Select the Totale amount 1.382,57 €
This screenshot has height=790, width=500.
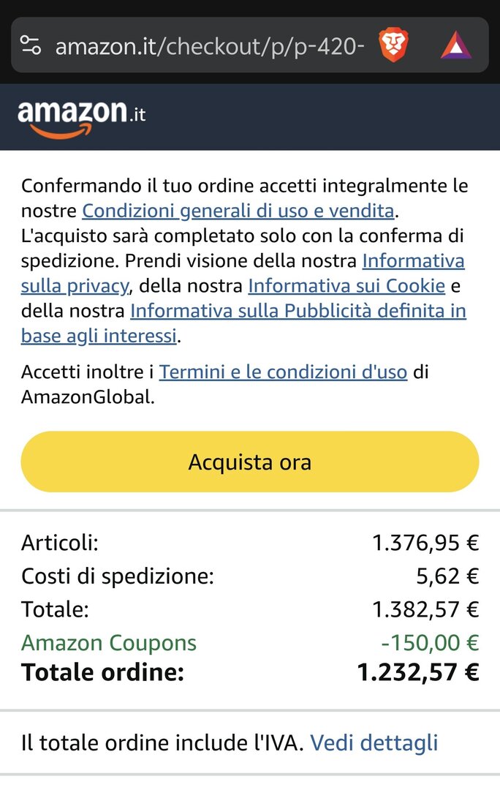(x=425, y=609)
